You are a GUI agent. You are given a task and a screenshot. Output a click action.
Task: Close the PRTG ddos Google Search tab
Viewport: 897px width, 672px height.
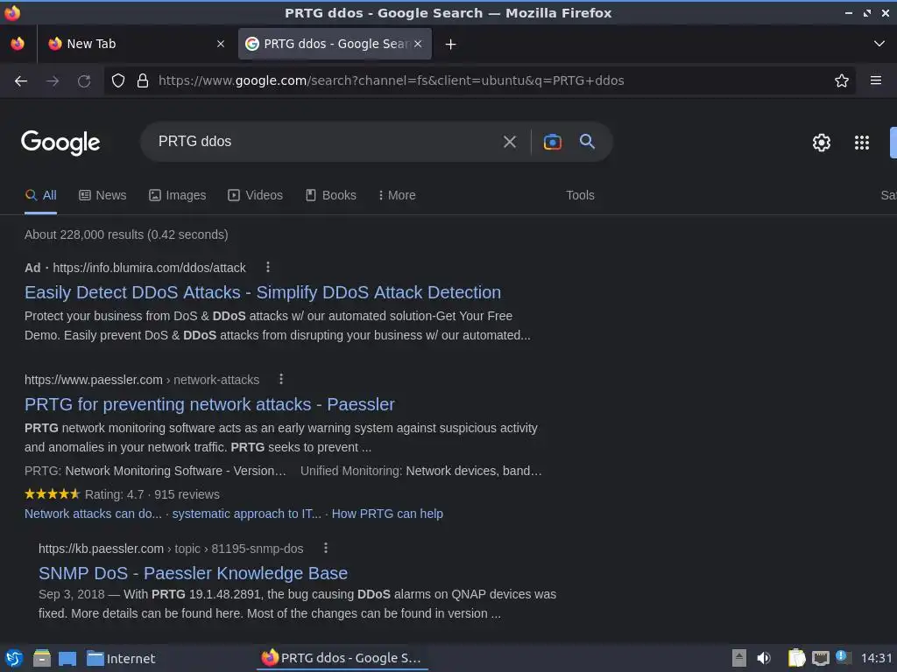pos(418,44)
